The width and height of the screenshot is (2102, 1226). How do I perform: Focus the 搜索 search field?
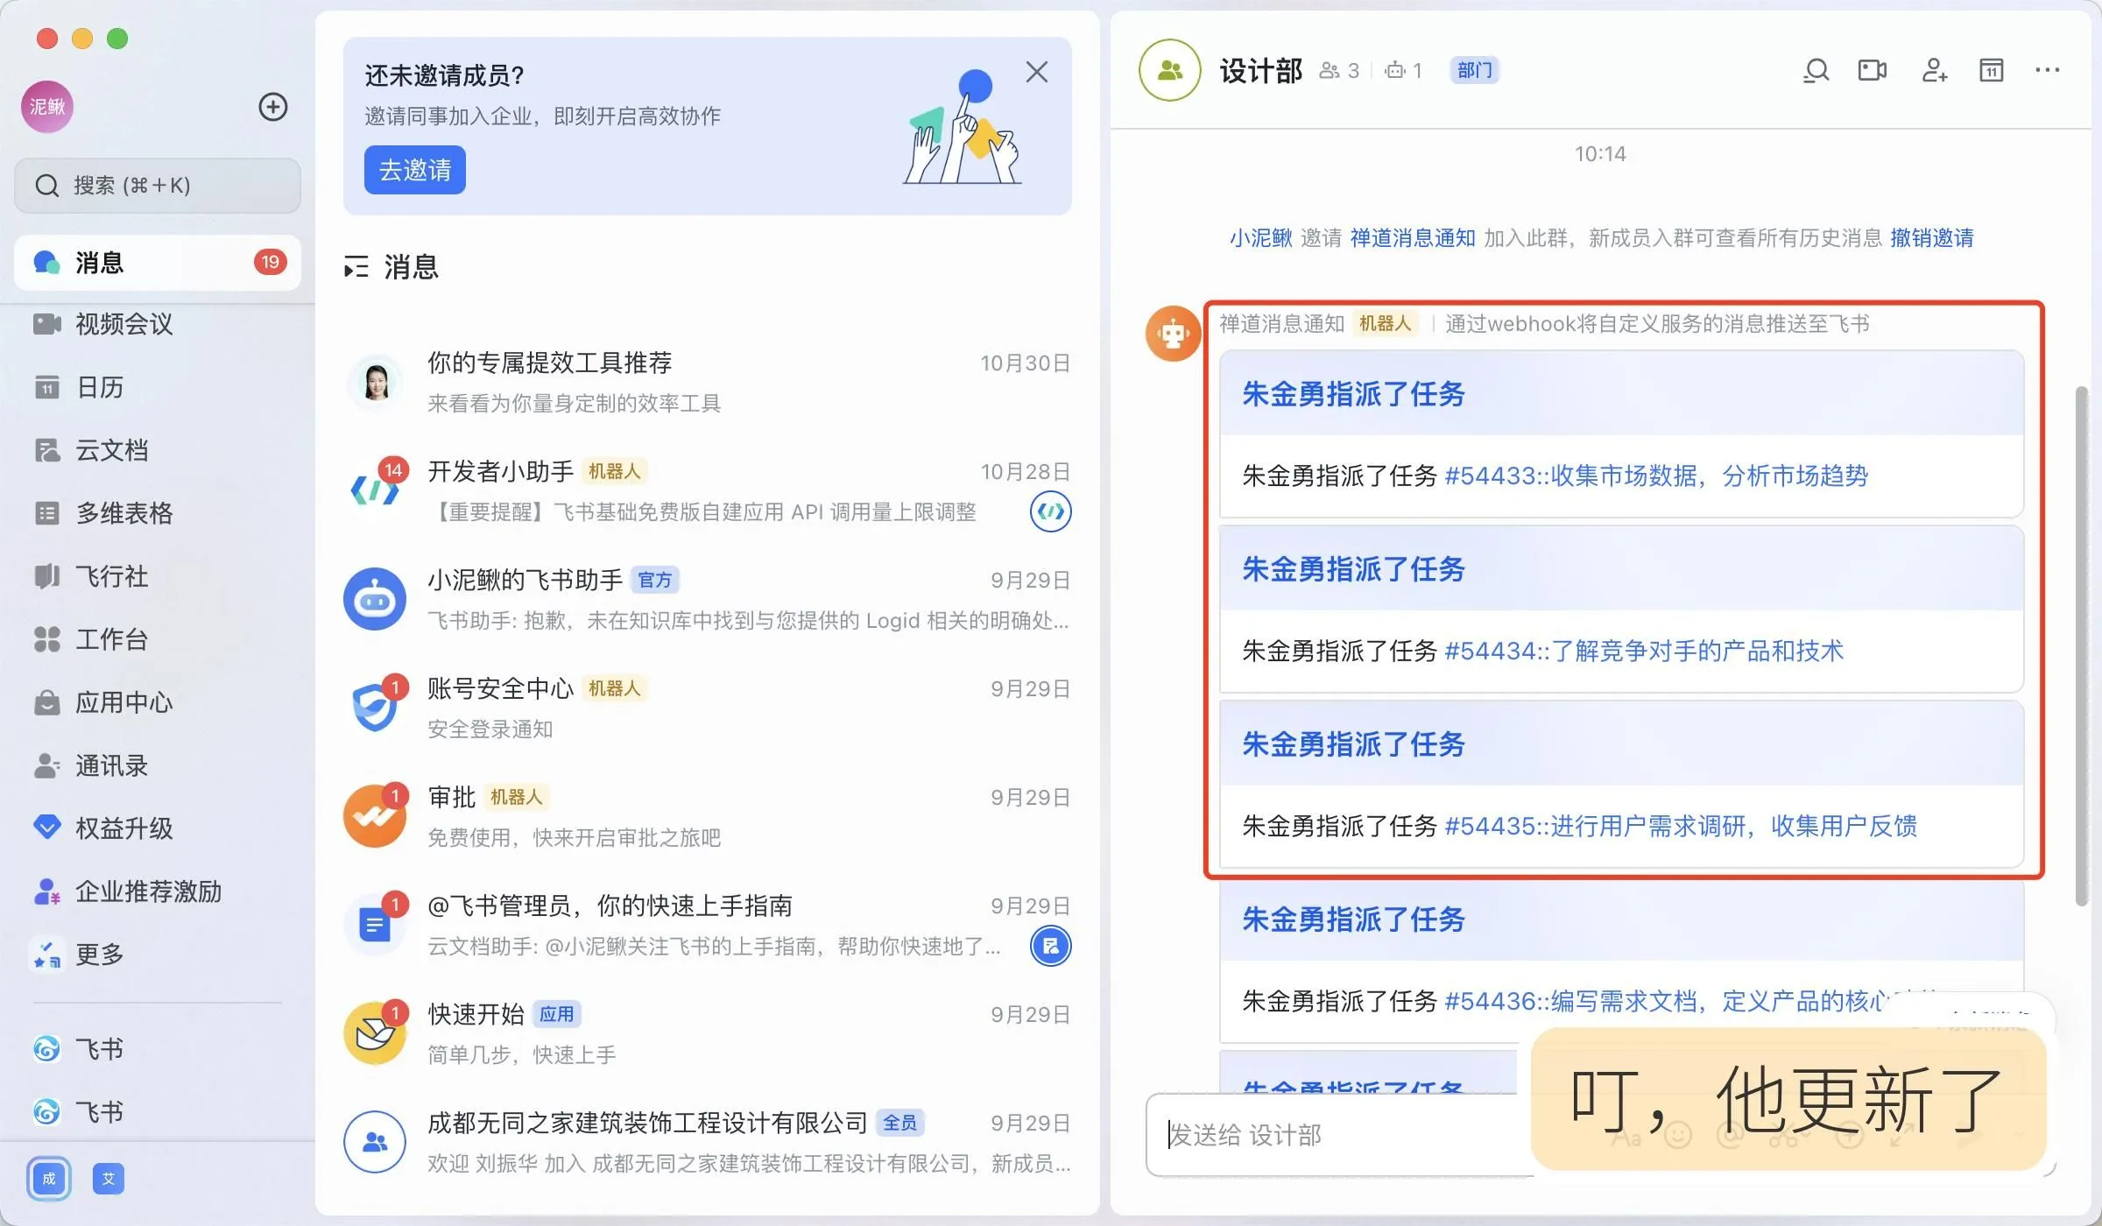tap(158, 186)
